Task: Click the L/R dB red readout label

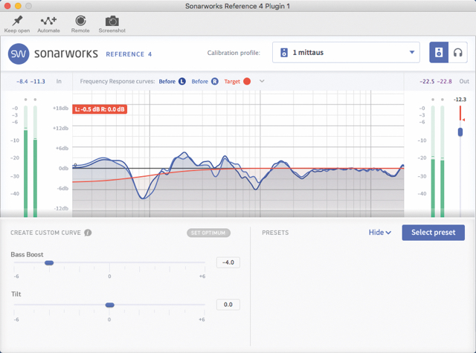Action: [100, 109]
